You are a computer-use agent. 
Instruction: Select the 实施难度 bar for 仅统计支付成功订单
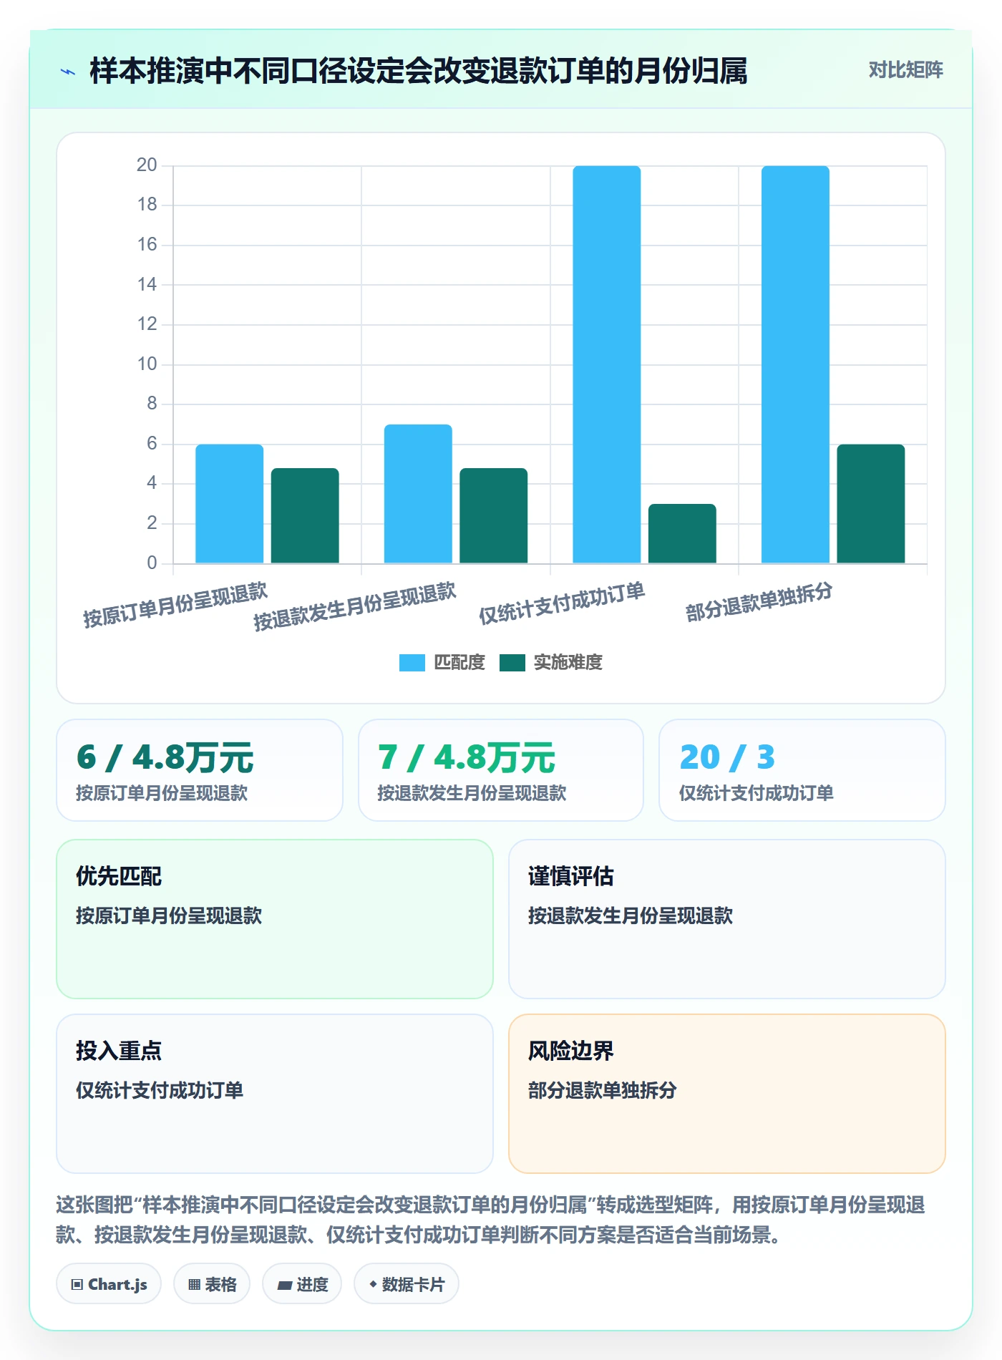point(682,534)
